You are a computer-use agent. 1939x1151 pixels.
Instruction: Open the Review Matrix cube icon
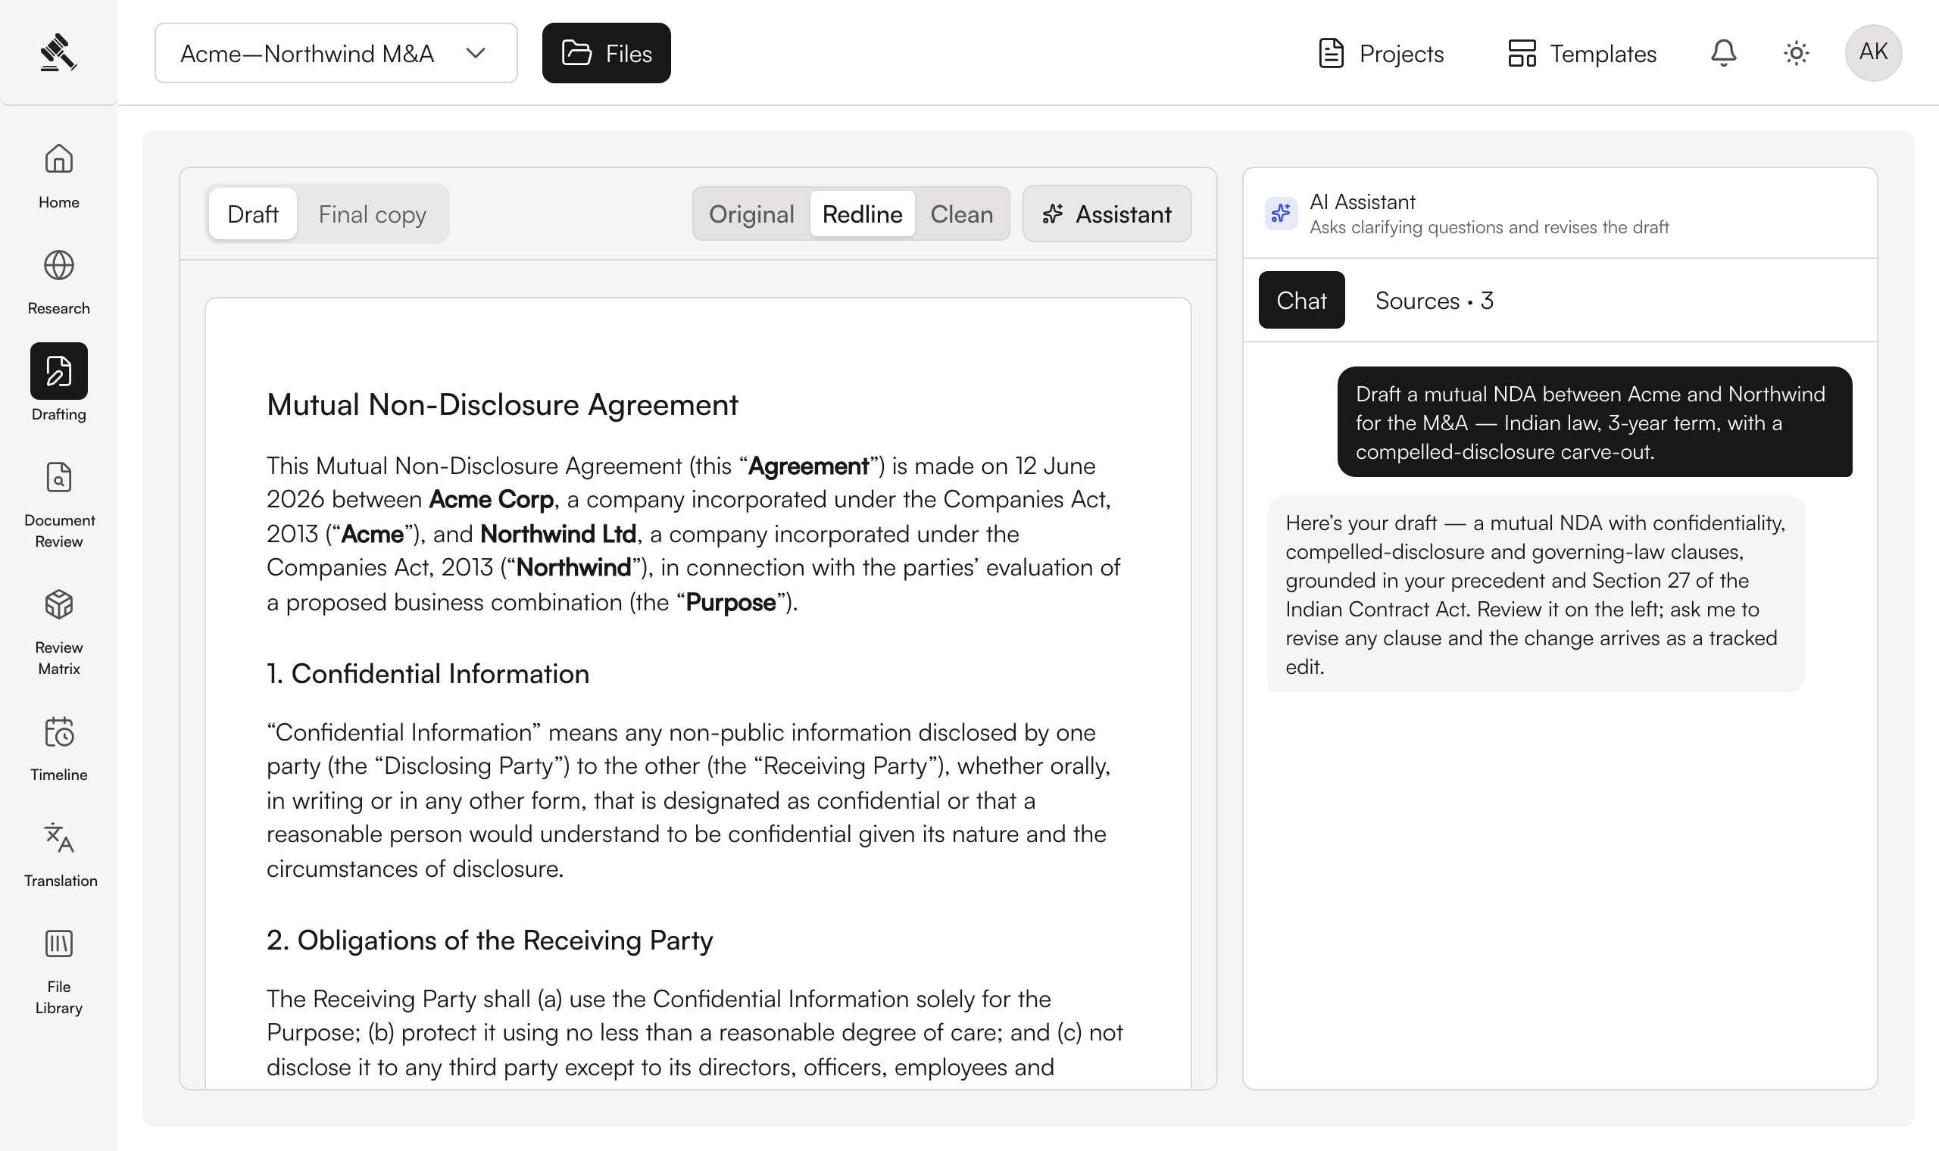click(59, 604)
